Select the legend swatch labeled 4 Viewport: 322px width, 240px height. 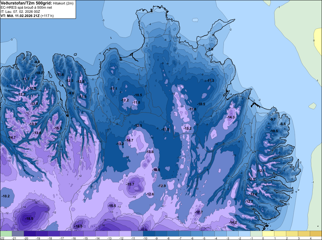click(x=316, y=234)
